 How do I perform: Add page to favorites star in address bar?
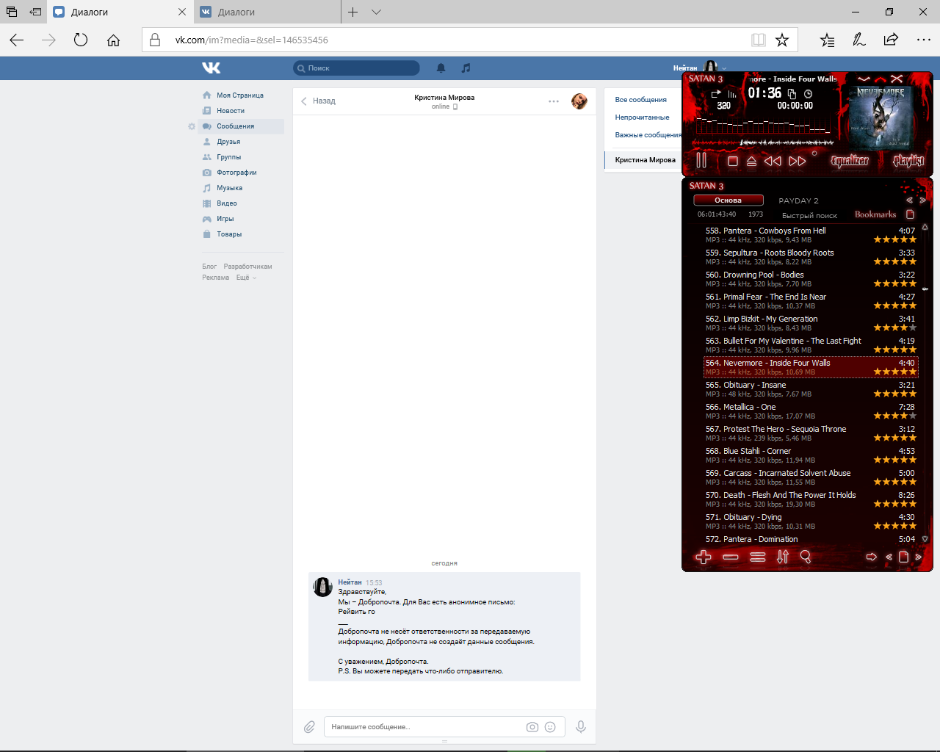[x=782, y=40]
